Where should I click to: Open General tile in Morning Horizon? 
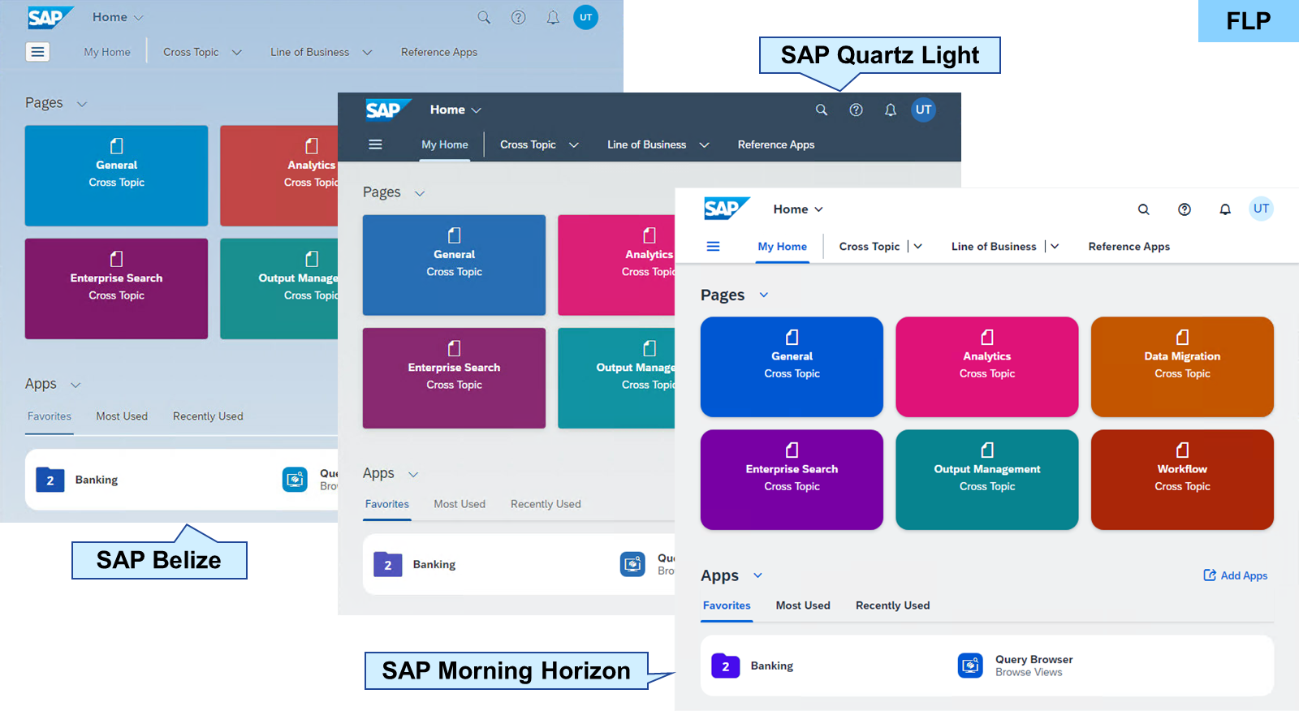click(x=792, y=367)
